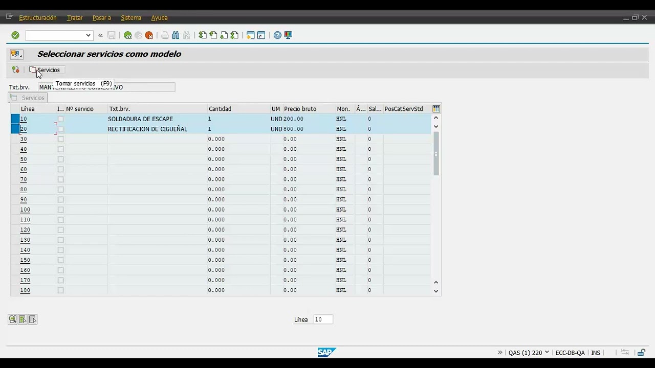Toggle the checkbox in line 70 row
Viewport: 655px width, 368px height.
click(x=60, y=179)
